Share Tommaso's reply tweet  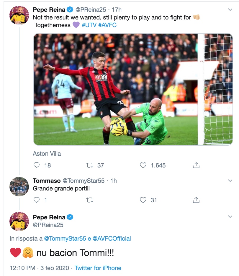[196, 200]
